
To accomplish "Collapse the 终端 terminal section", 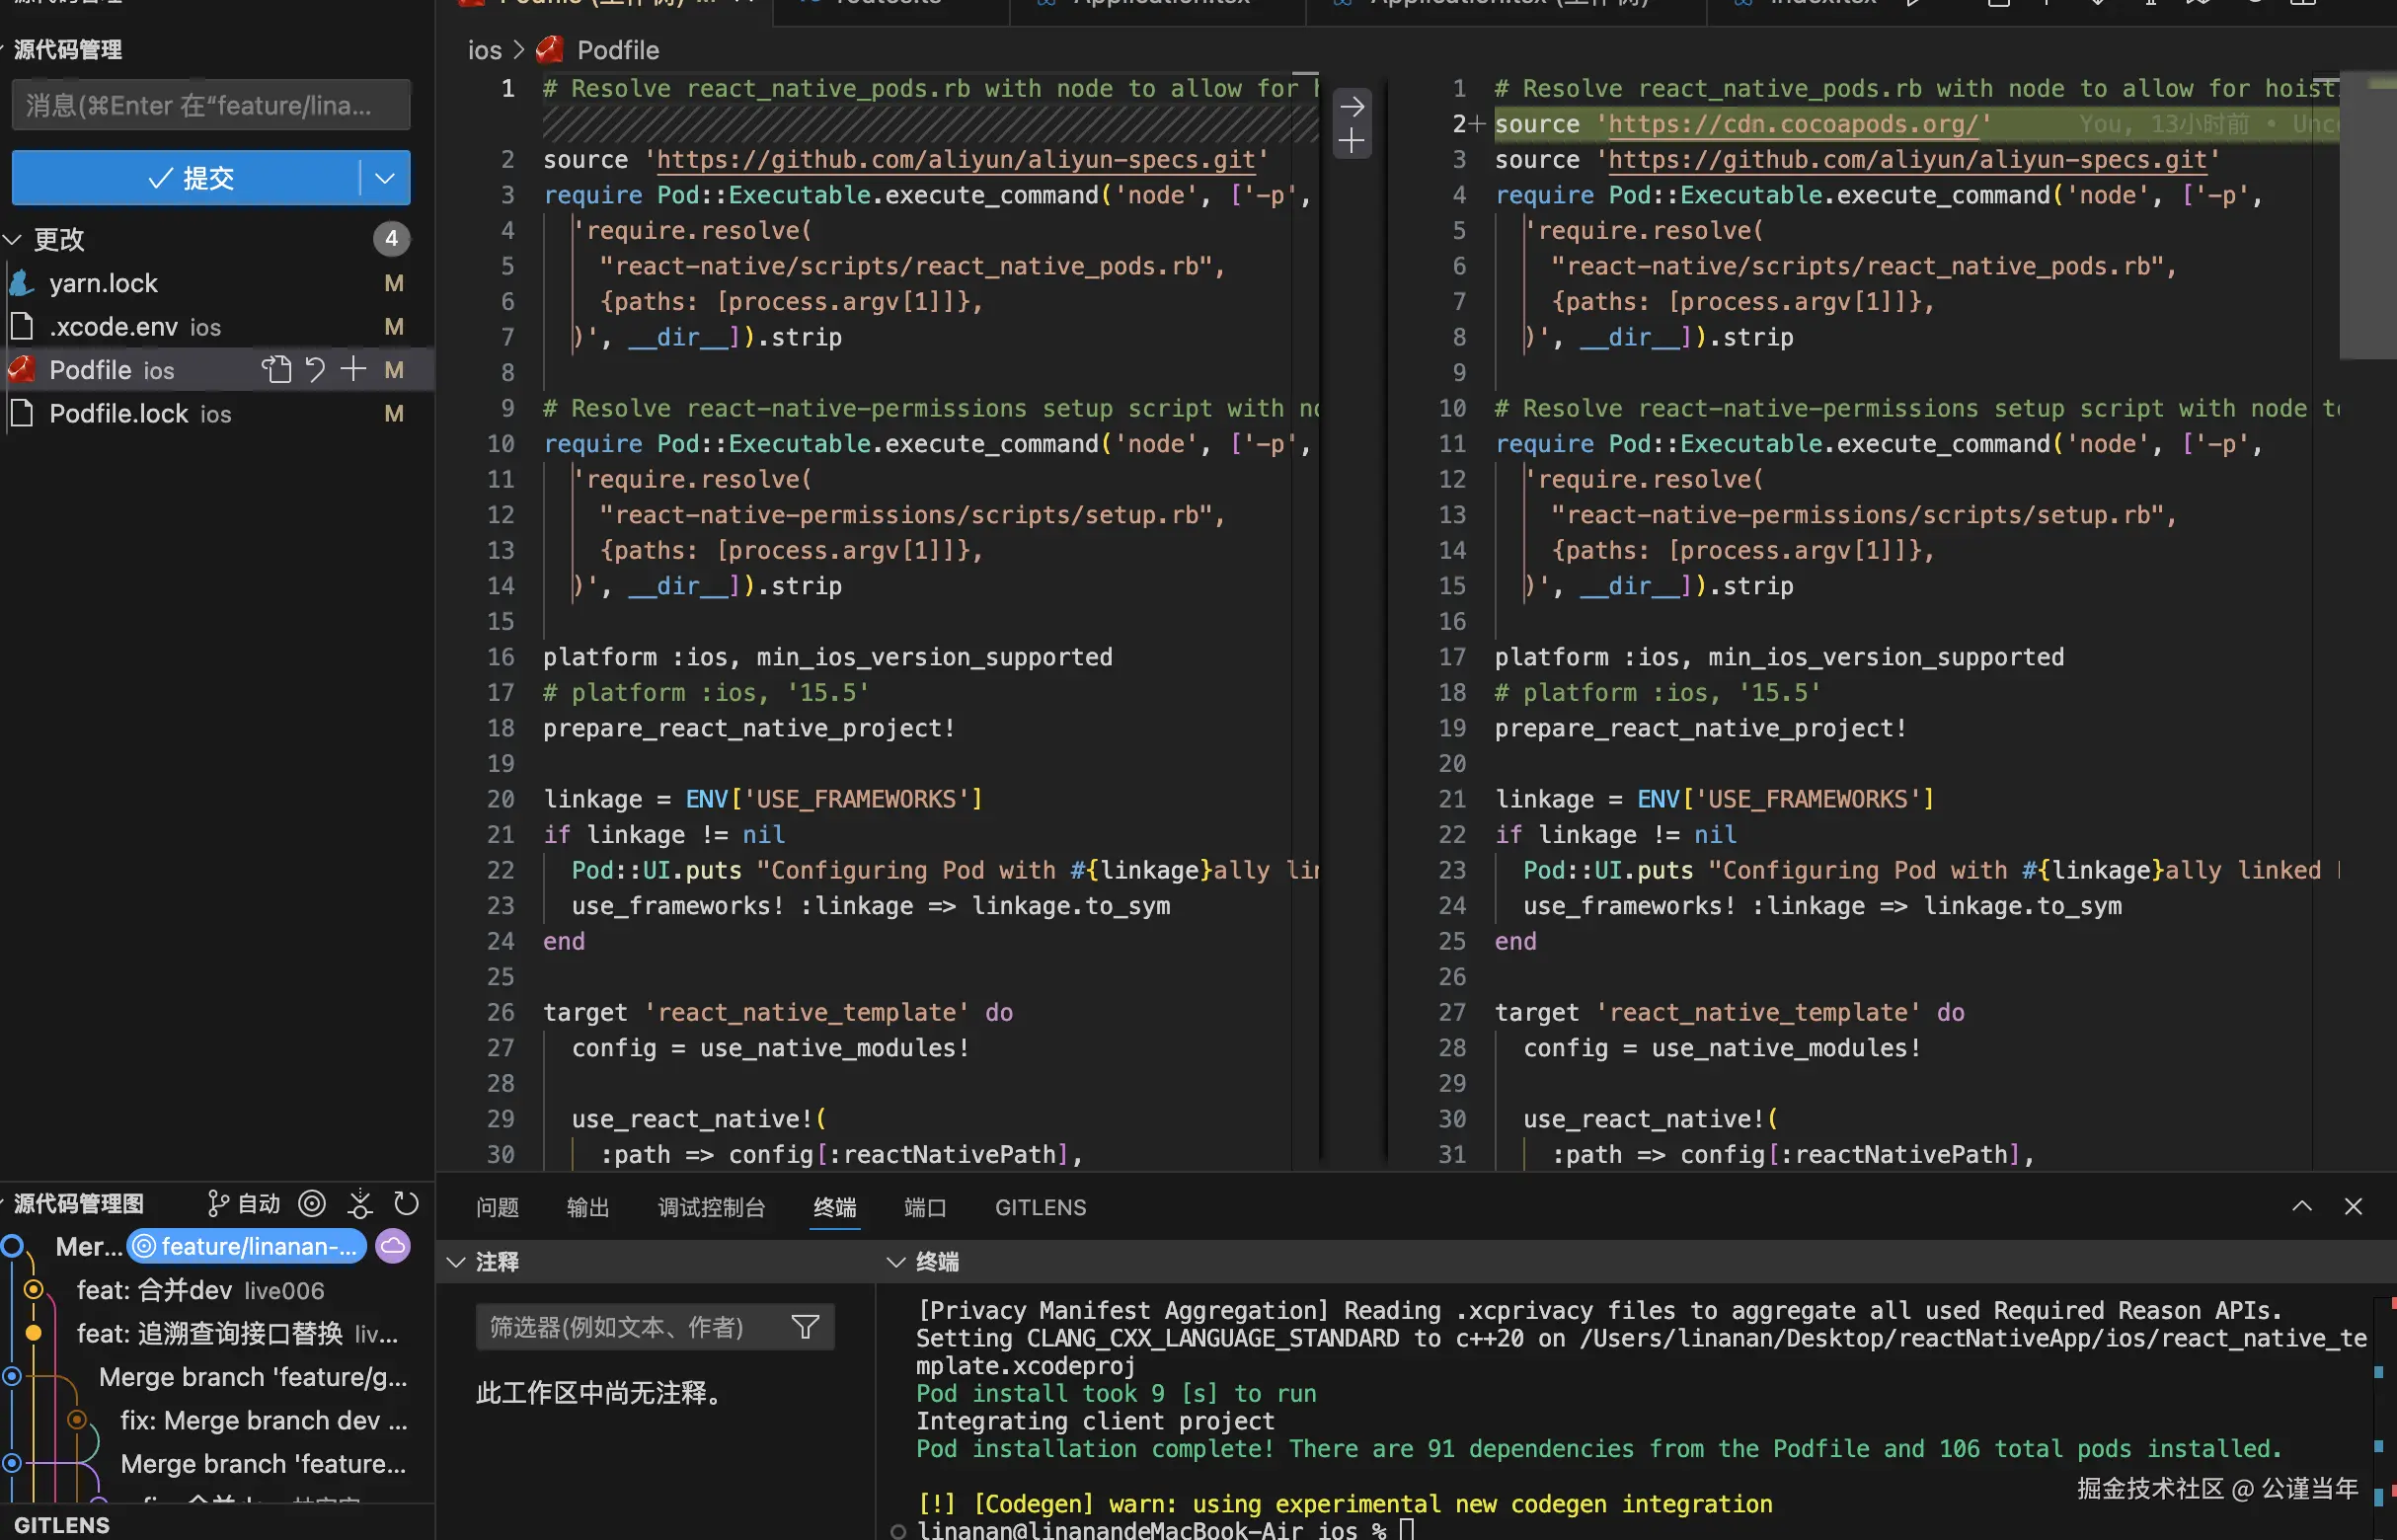I will (896, 1262).
